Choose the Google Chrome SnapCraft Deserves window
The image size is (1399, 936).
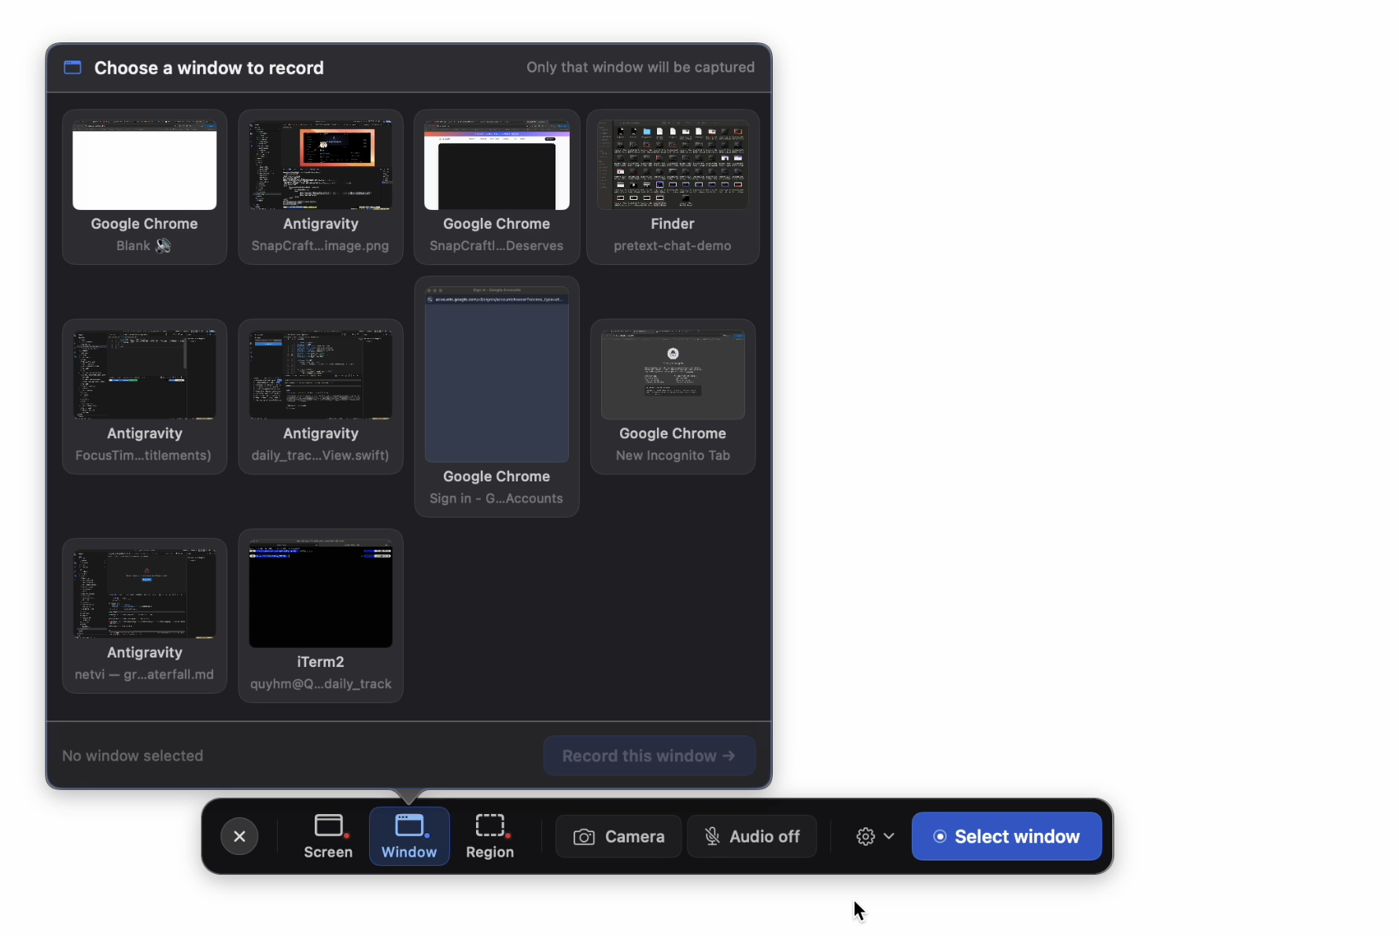coord(496,187)
